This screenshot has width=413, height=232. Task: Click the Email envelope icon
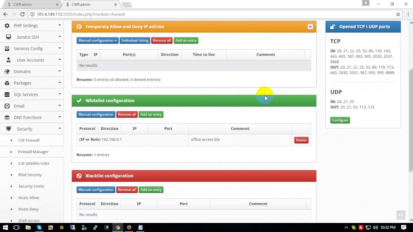pos(7,106)
